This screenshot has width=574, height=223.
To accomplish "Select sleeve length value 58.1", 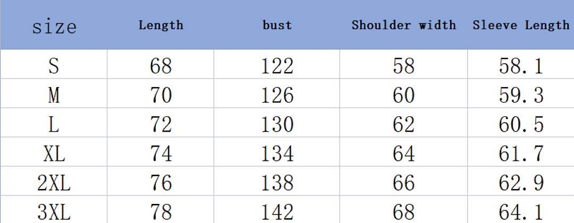I will tap(521, 66).
